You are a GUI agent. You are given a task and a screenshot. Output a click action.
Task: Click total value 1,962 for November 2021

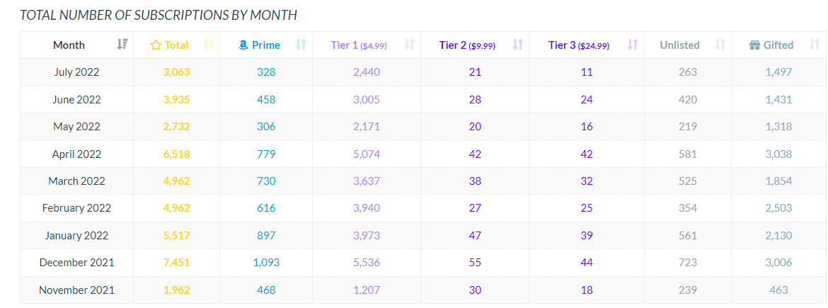176,290
